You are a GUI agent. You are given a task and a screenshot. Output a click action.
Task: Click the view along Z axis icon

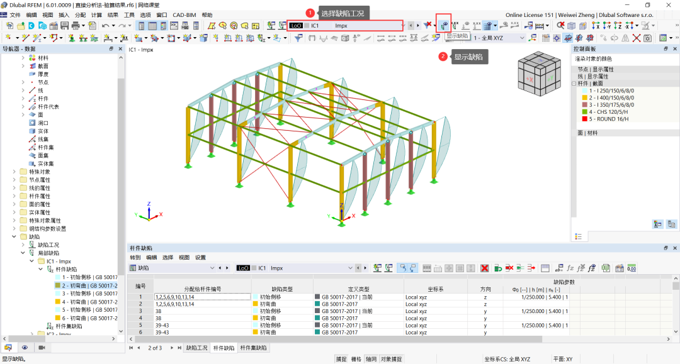point(618,26)
